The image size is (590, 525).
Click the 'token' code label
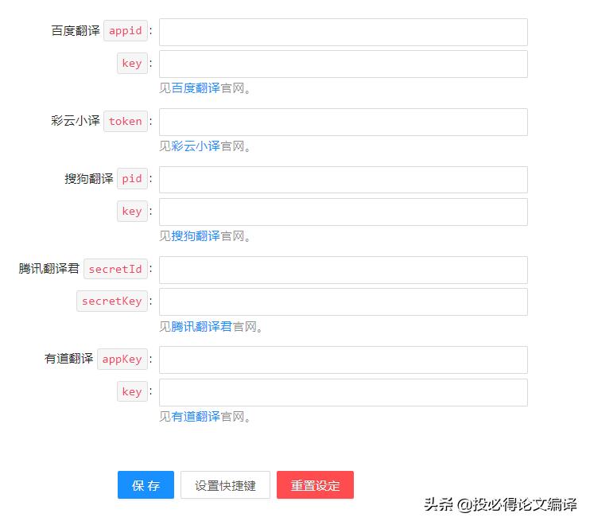(126, 121)
